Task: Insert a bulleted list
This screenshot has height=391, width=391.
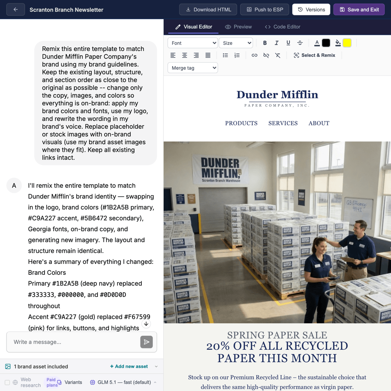Action: tap(225, 55)
